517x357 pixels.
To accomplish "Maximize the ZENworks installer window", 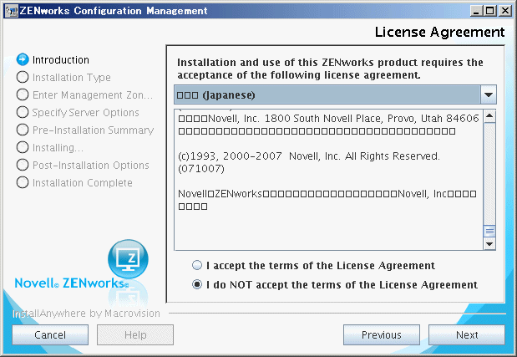I will point(490,11).
